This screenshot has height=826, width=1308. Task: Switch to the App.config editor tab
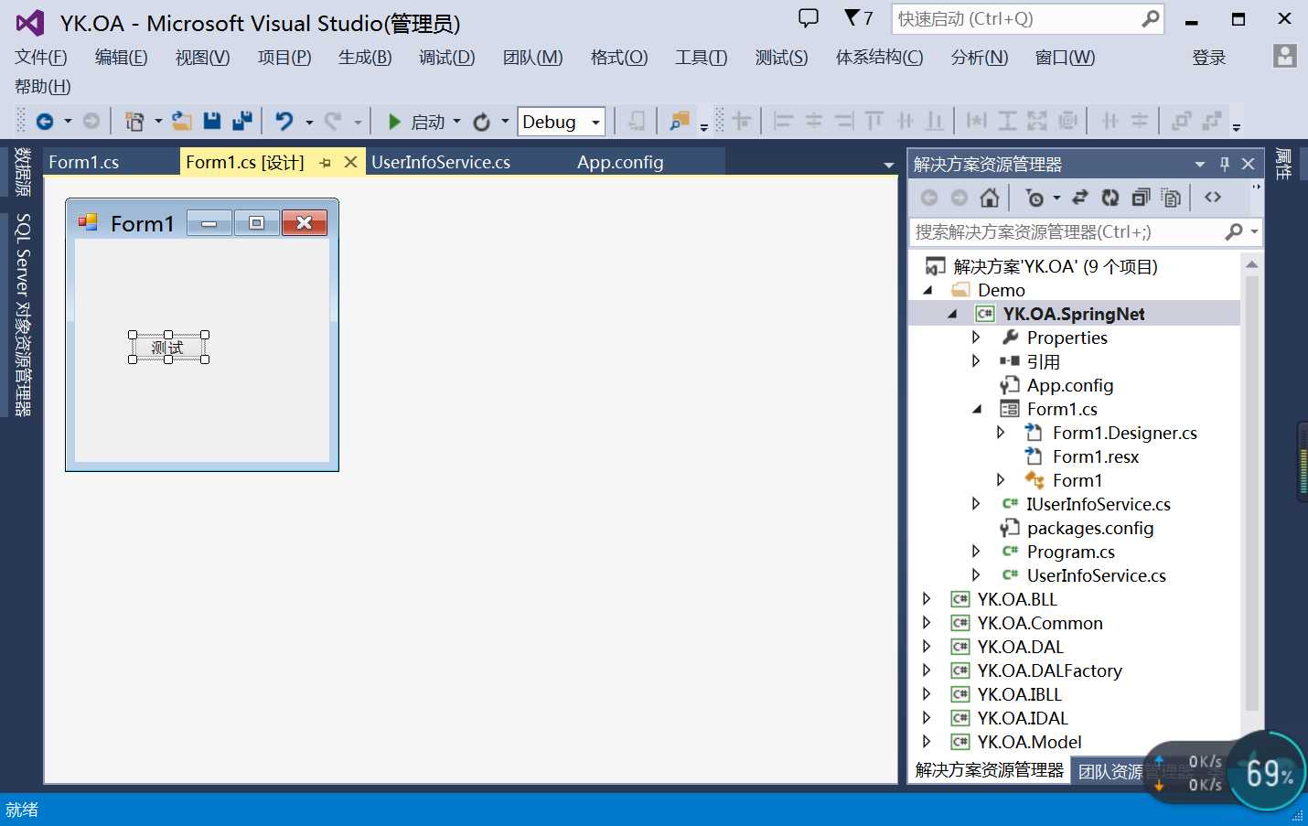pos(620,162)
